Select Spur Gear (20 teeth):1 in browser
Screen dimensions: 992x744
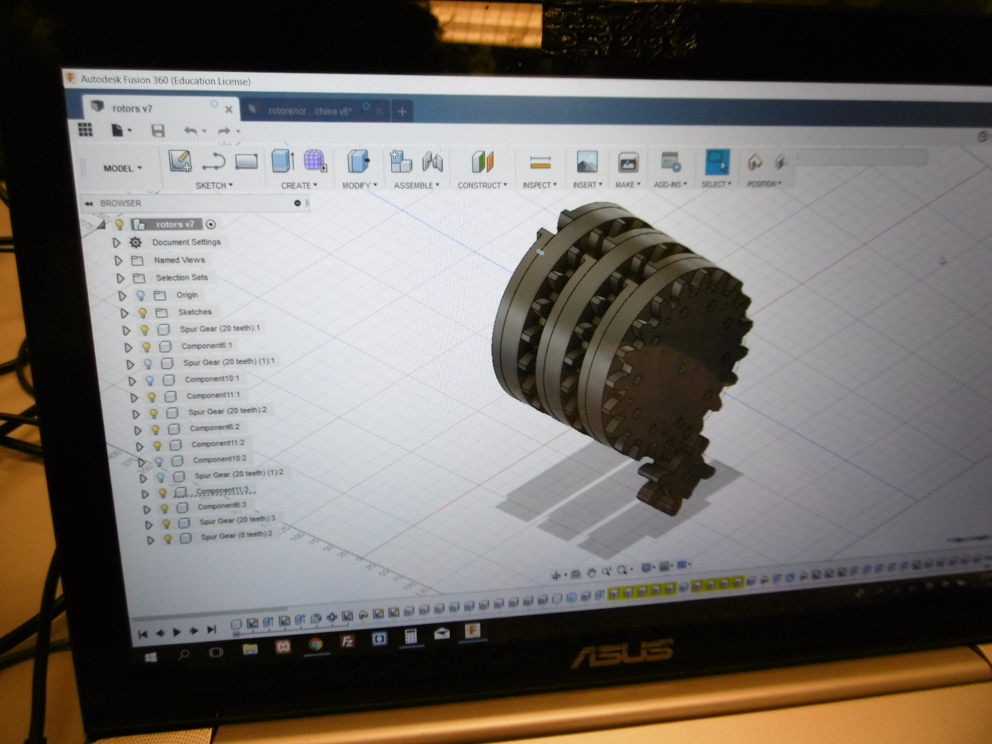point(219,328)
